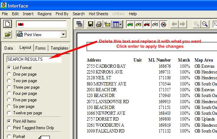Viewport: 217px width, 139px height.
Task: Open the Hot Sheets menu
Action: coord(99,14)
